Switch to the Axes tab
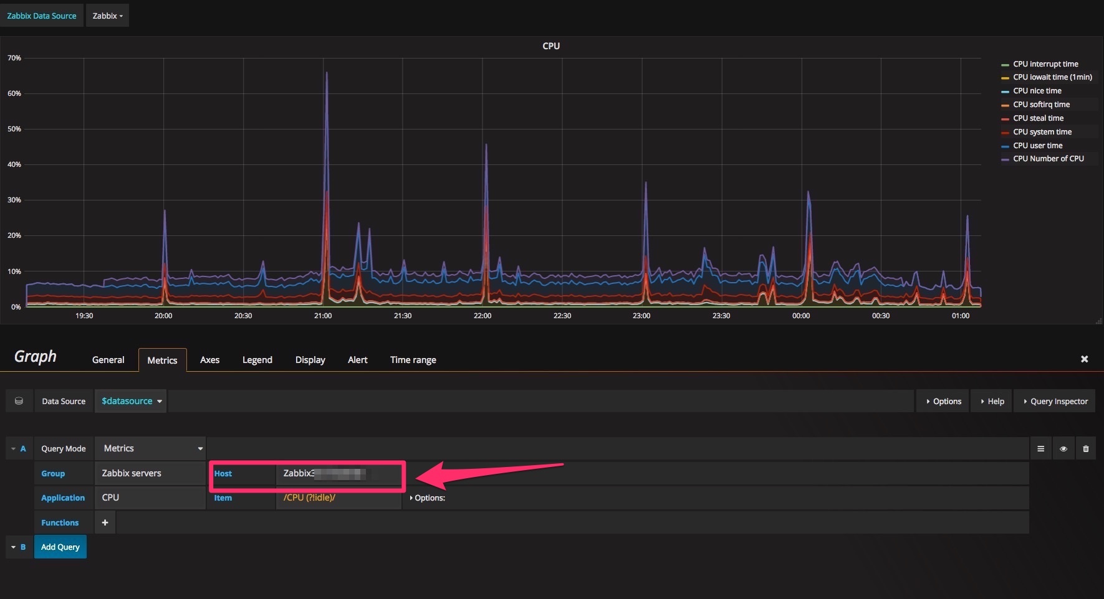 click(x=209, y=360)
